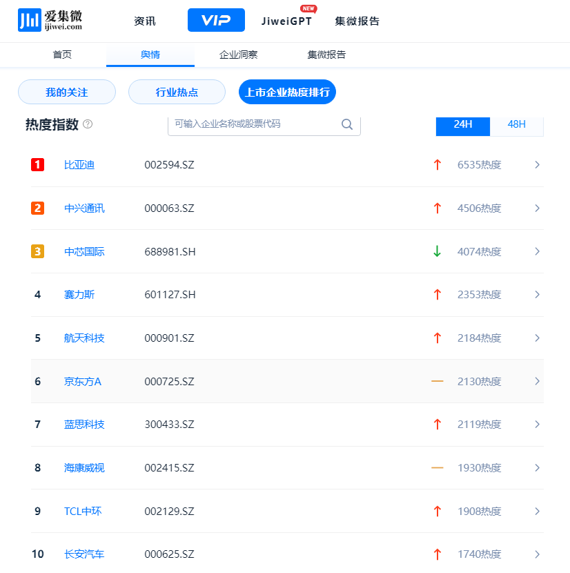Open the 企业洞察 tab
Image resolution: width=570 pixels, height=573 pixels.
pos(238,55)
